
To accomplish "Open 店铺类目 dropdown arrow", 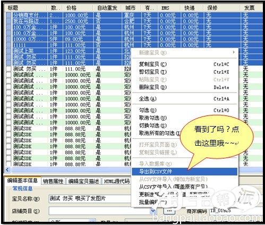I will click(x=153, y=211).
